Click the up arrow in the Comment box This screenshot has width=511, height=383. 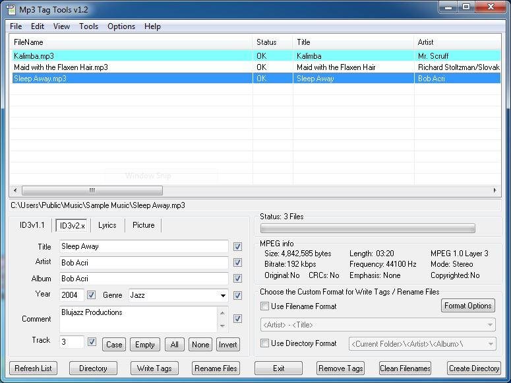(x=222, y=313)
